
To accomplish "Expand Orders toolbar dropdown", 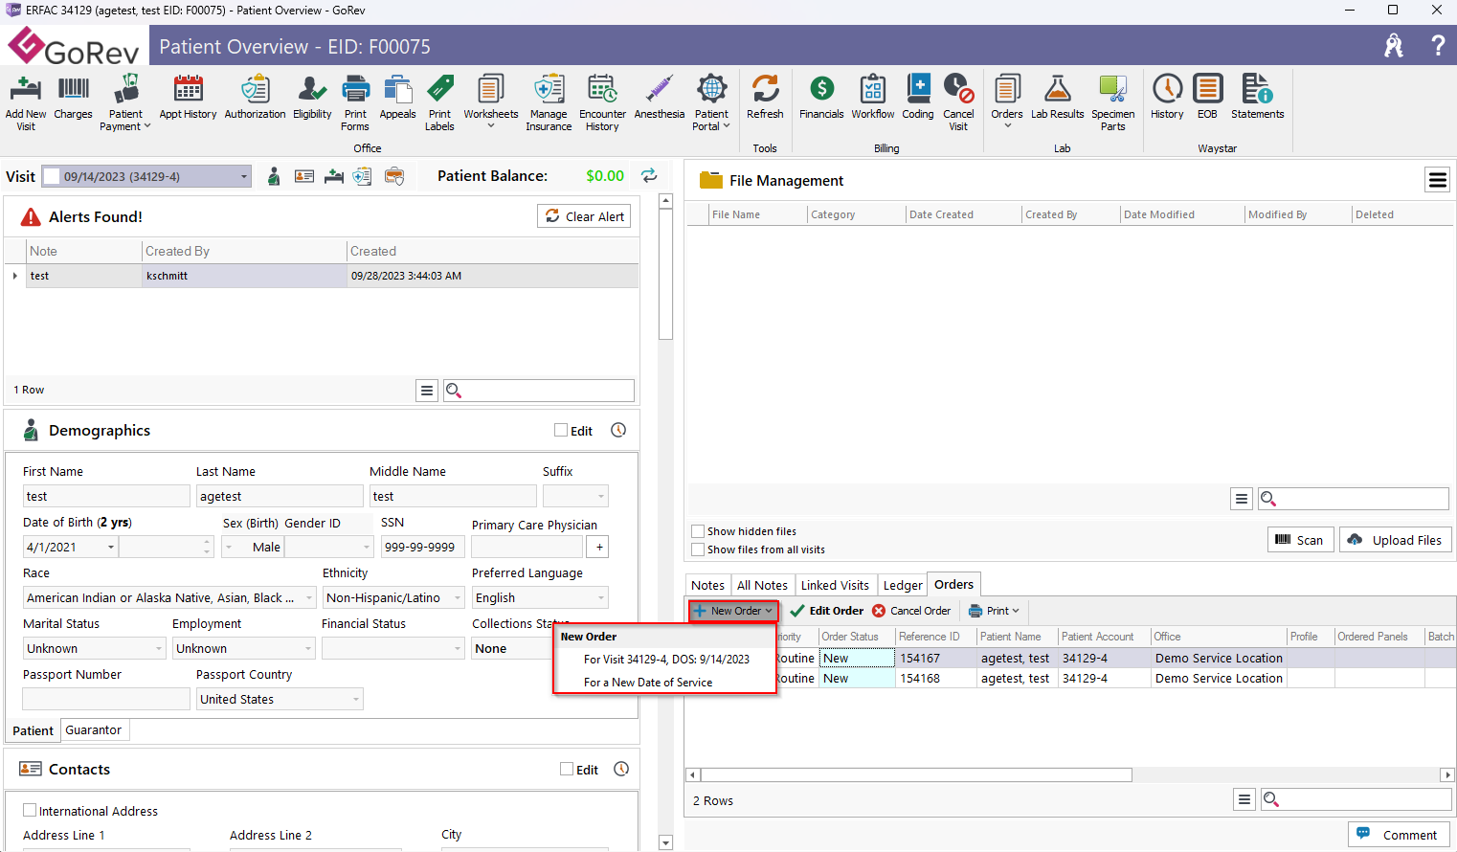I will (1007, 125).
